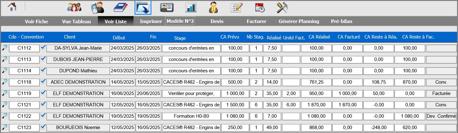Toggle the checkmark on row C1121
458x133 pixels.
(x=43, y=104)
